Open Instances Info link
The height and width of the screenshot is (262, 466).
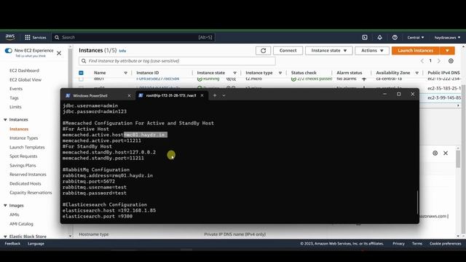coord(122,51)
